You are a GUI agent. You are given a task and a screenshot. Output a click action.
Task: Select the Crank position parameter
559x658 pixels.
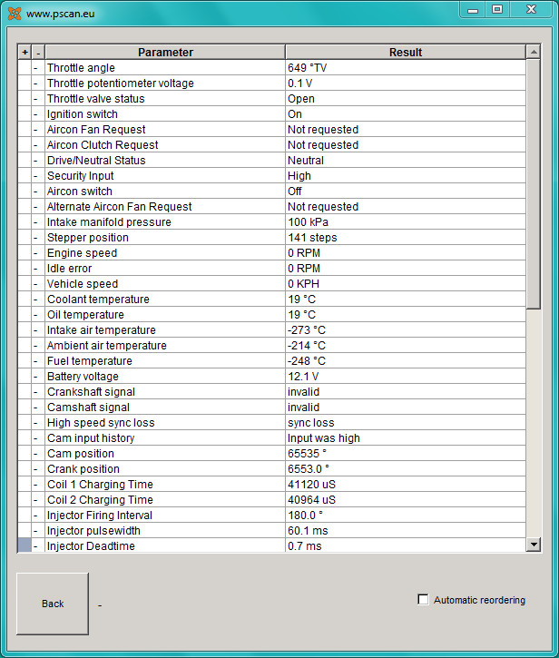(165, 468)
